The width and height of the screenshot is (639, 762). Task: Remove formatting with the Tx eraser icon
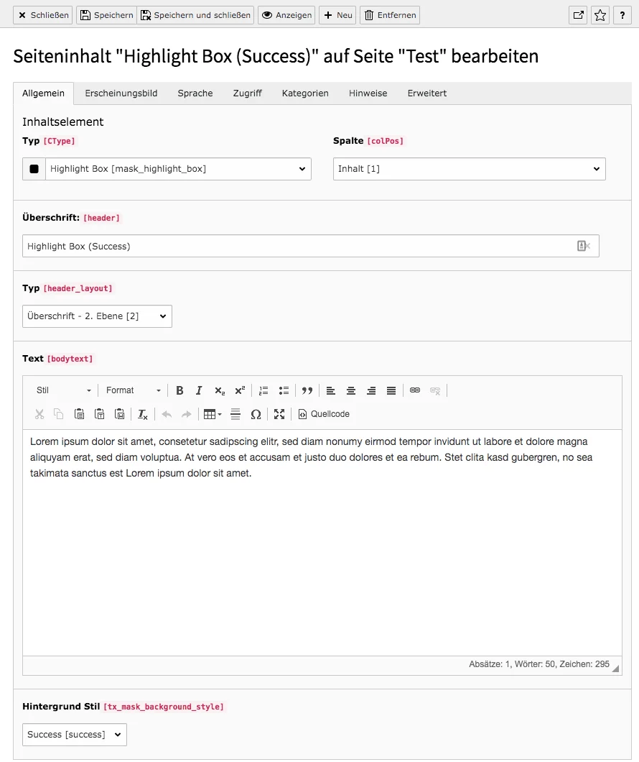tap(141, 414)
